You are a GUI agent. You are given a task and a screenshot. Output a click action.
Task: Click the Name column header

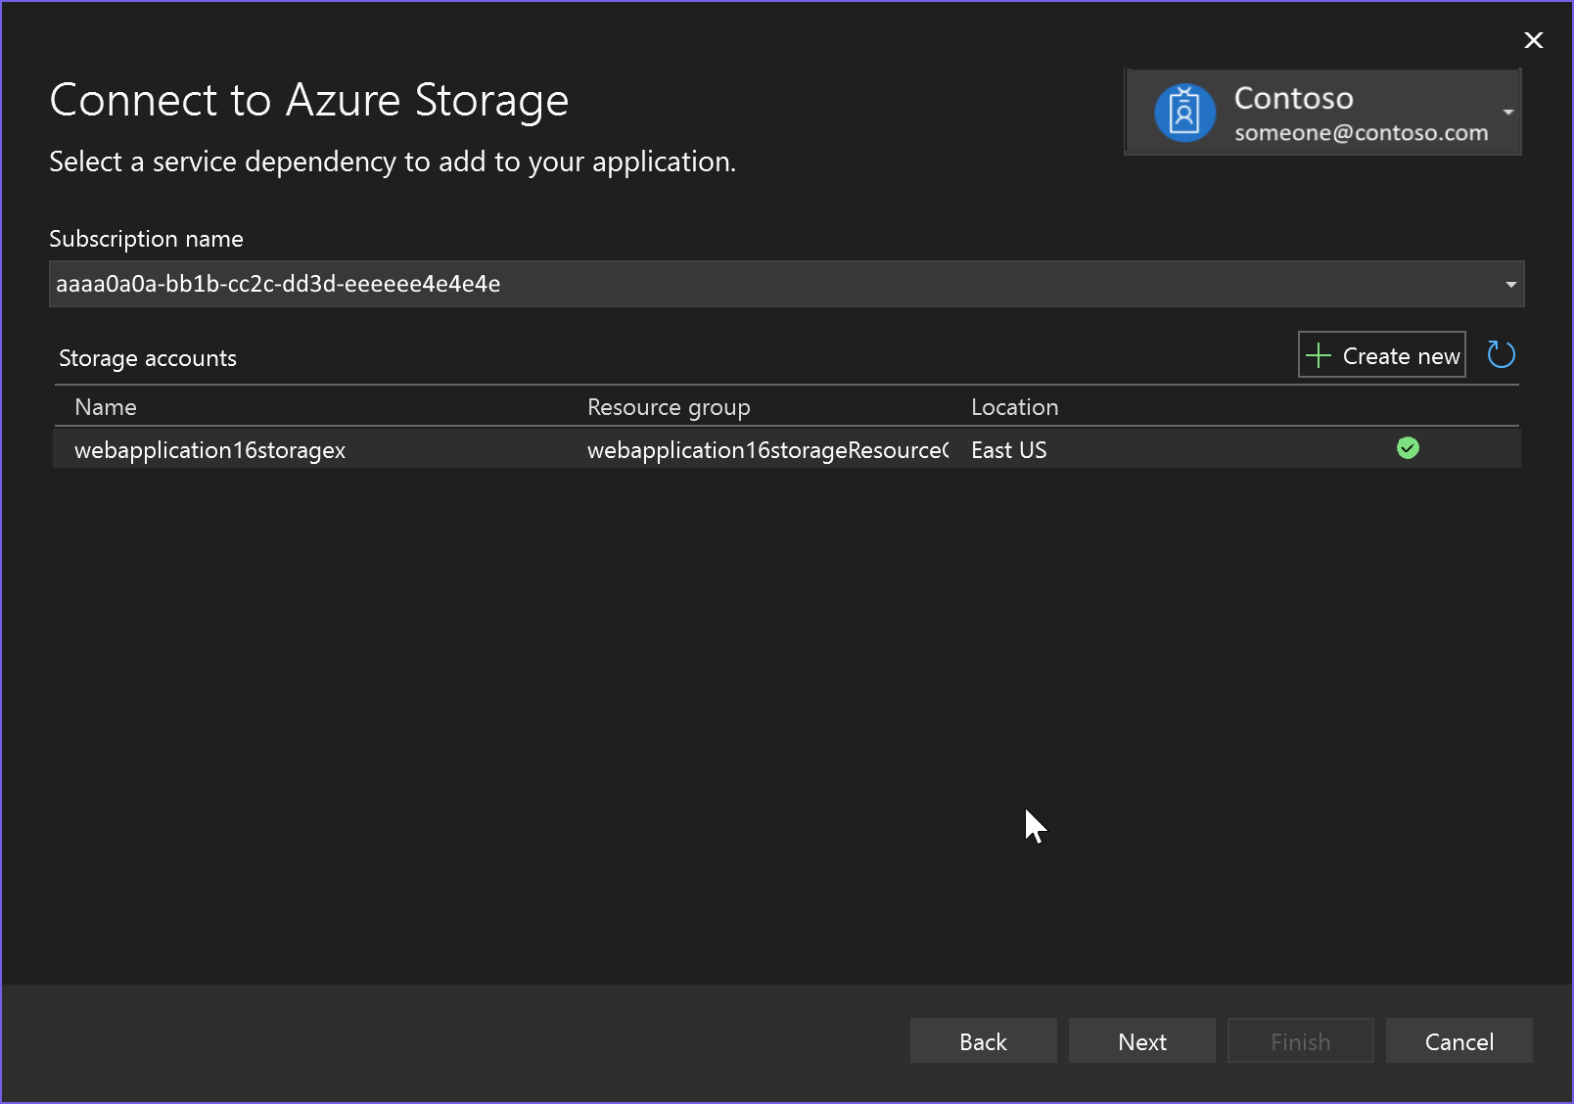106,407
